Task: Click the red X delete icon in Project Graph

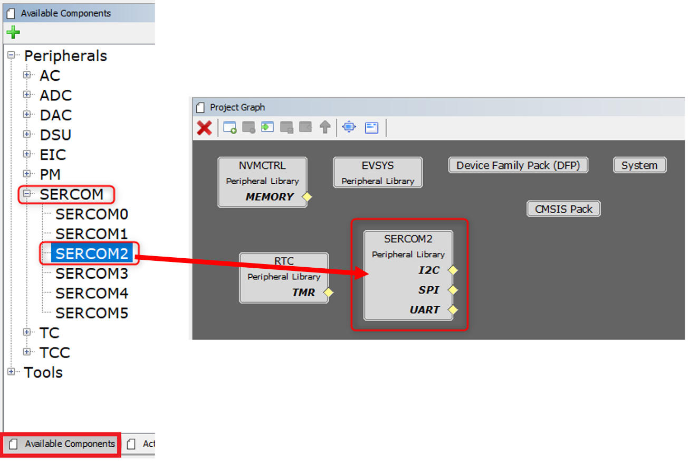Action: [204, 127]
